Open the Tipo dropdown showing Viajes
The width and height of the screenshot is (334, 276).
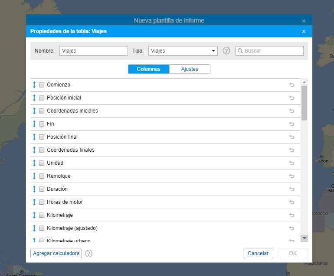[183, 51]
